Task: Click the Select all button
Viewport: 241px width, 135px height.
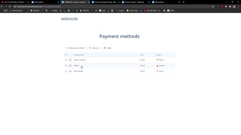Action: coord(94,48)
